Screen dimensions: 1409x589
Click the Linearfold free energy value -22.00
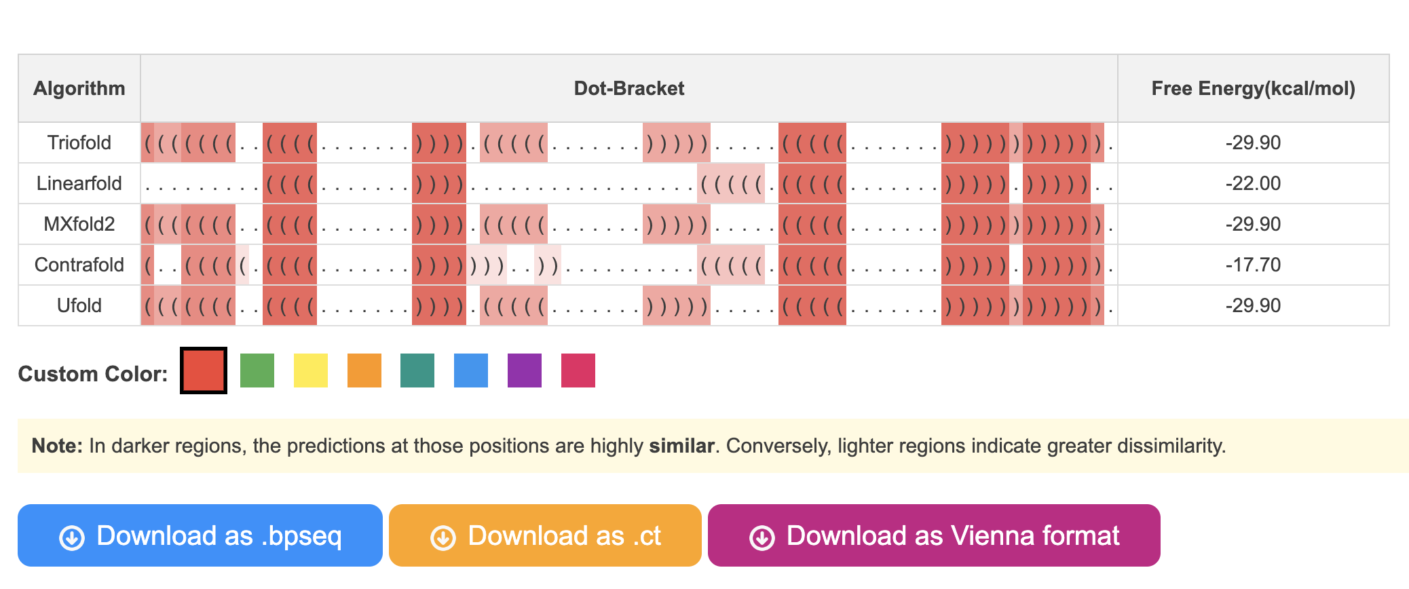click(x=1254, y=183)
